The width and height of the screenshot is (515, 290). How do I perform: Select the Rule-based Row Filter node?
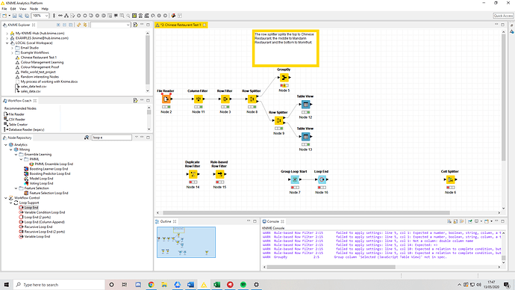[219, 174]
